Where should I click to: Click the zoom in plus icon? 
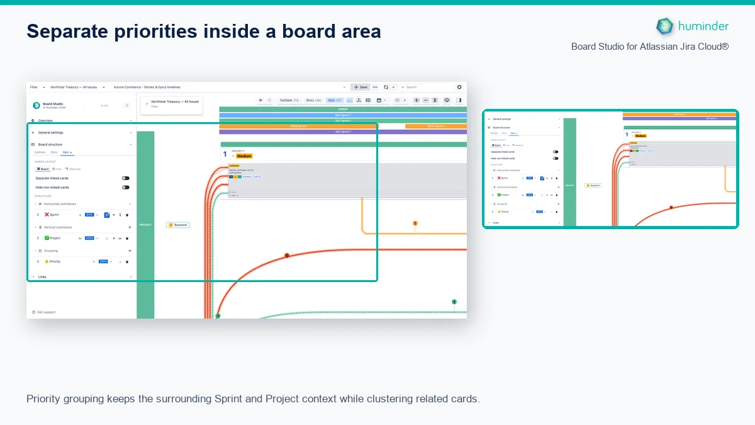pyautogui.click(x=417, y=100)
